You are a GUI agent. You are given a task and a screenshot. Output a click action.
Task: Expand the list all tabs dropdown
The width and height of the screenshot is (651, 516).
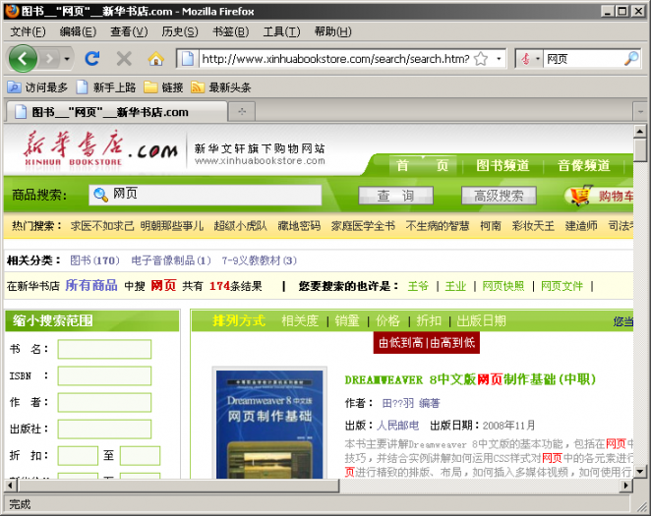click(640, 112)
